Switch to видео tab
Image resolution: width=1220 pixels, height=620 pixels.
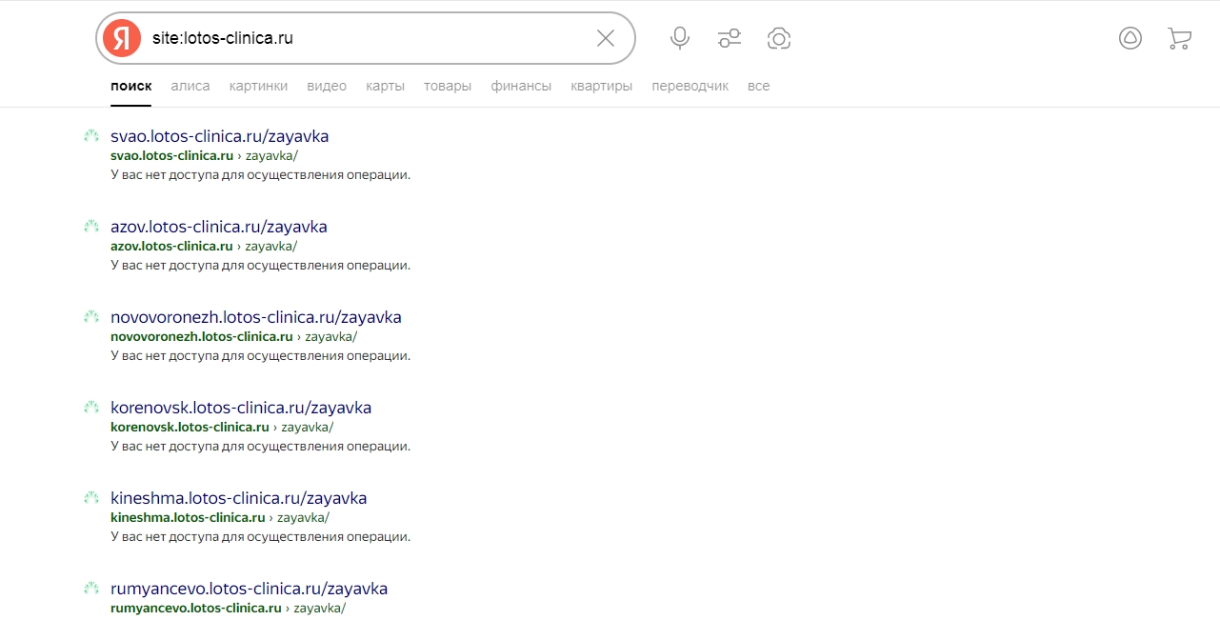coord(327,86)
